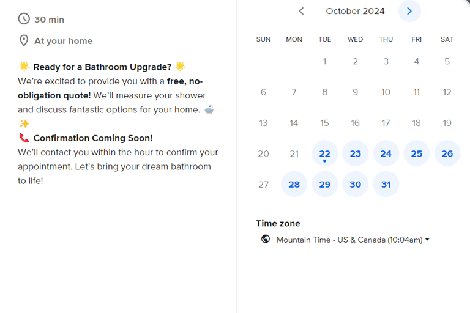
Task: Select October 23 on the calendar
Action: [355, 153]
